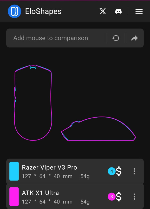Reset the comparison with the refresh icon
The width and height of the screenshot is (150, 209).
(x=116, y=38)
